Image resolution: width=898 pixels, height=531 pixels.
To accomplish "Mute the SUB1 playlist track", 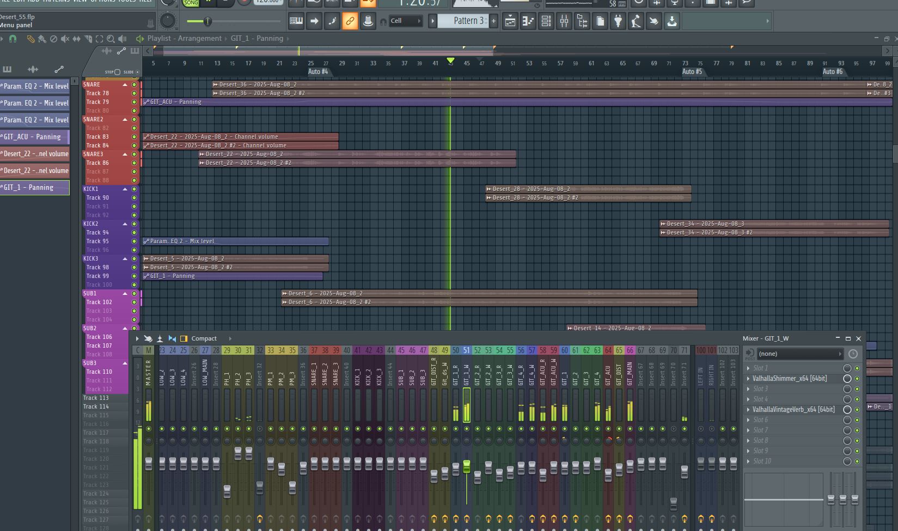I will point(134,294).
